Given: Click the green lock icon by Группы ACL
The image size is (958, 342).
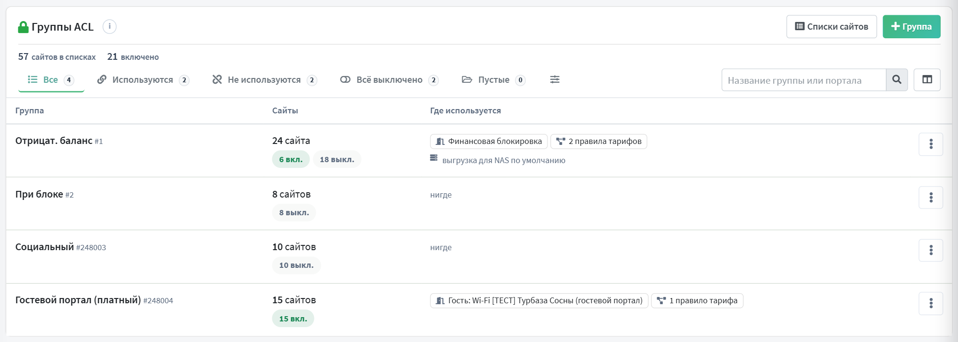Looking at the screenshot, I should tap(23, 27).
